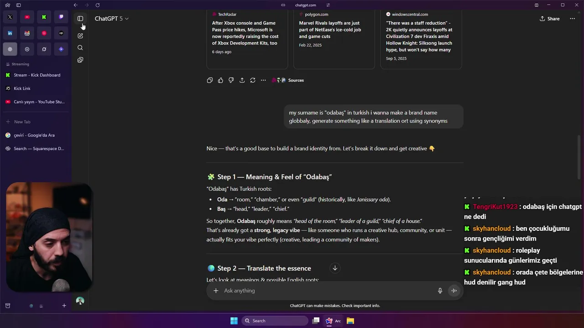Add a new space with plus icon
The image size is (584, 328).
pyautogui.click(x=64, y=306)
